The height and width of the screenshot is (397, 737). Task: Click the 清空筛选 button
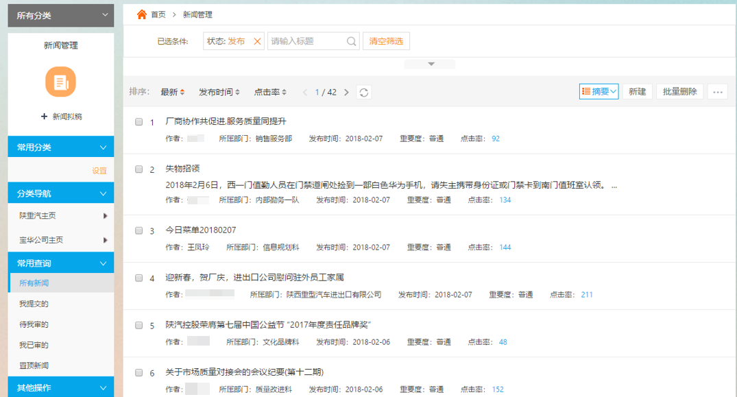[x=386, y=41]
